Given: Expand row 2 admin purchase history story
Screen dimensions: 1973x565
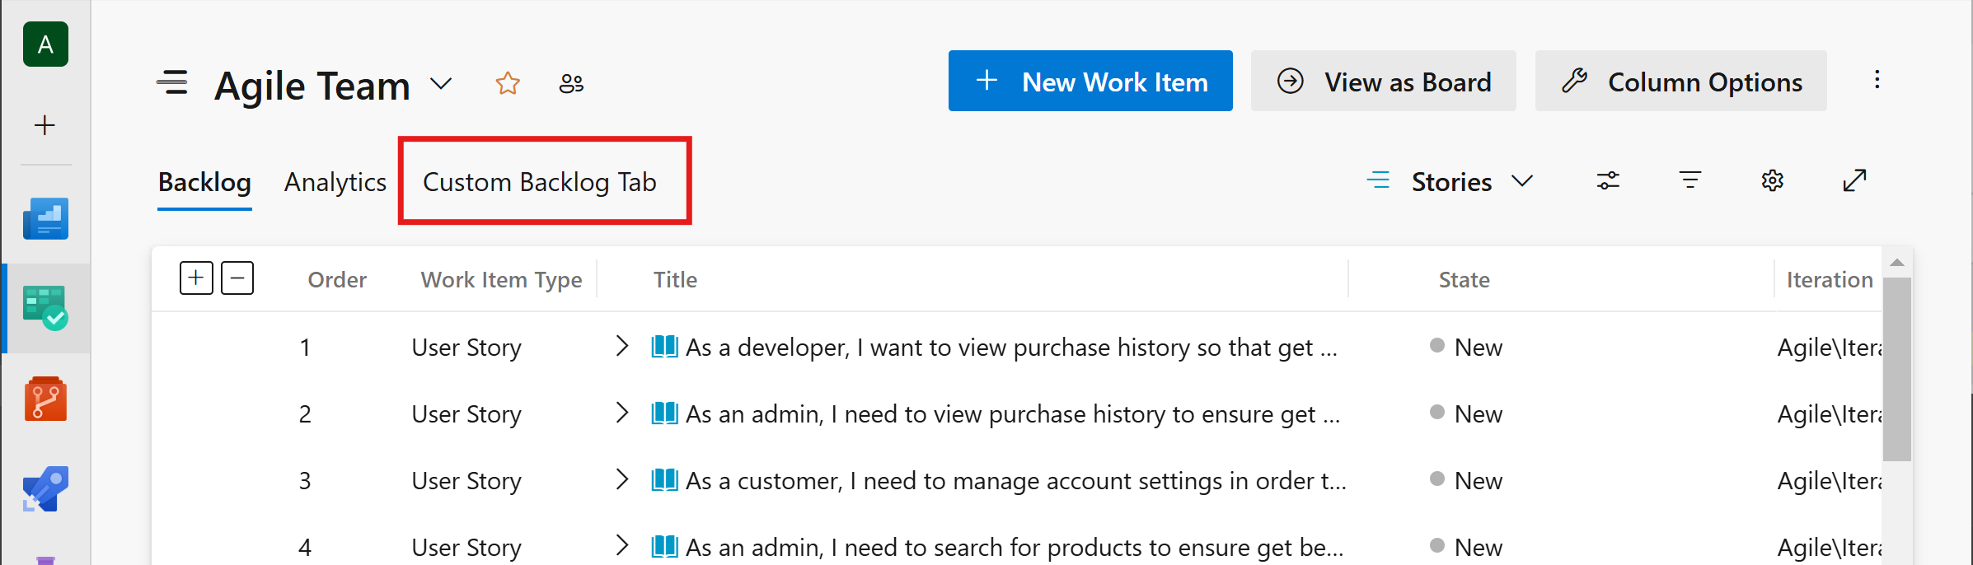Looking at the screenshot, I should pos(622,413).
